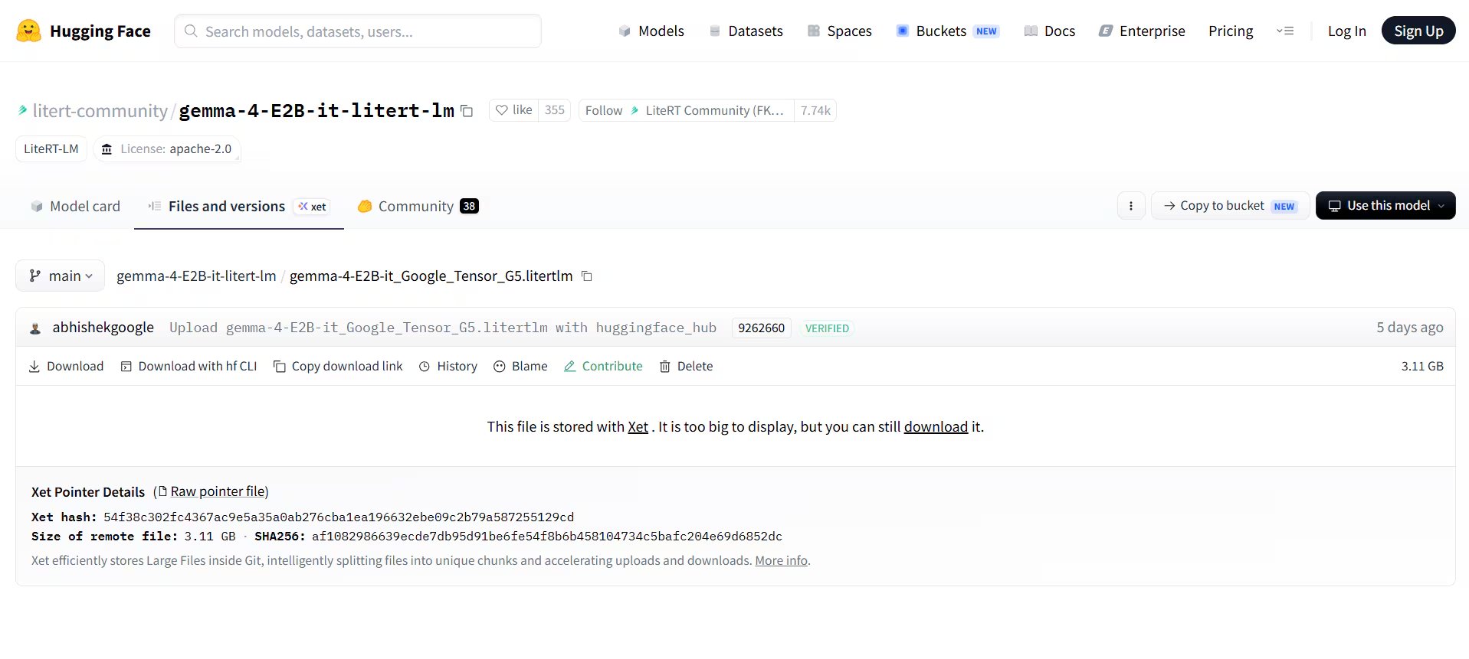Click the NEW badge next to Buckets

pyautogui.click(x=986, y=31)
